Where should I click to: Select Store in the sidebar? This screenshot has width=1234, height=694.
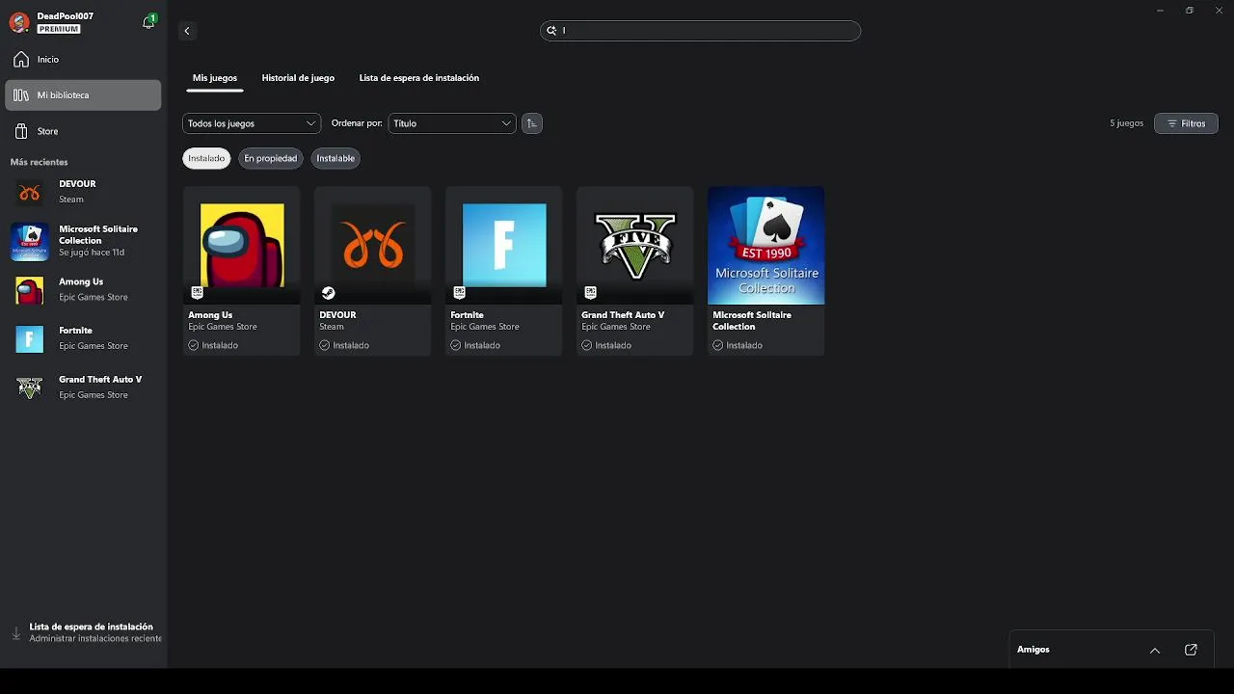pos(83,131)
